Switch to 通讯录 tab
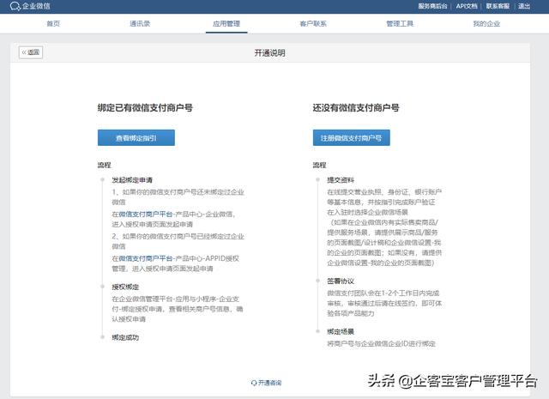Screen dimensions: 549x399 (x=140, y=23)
